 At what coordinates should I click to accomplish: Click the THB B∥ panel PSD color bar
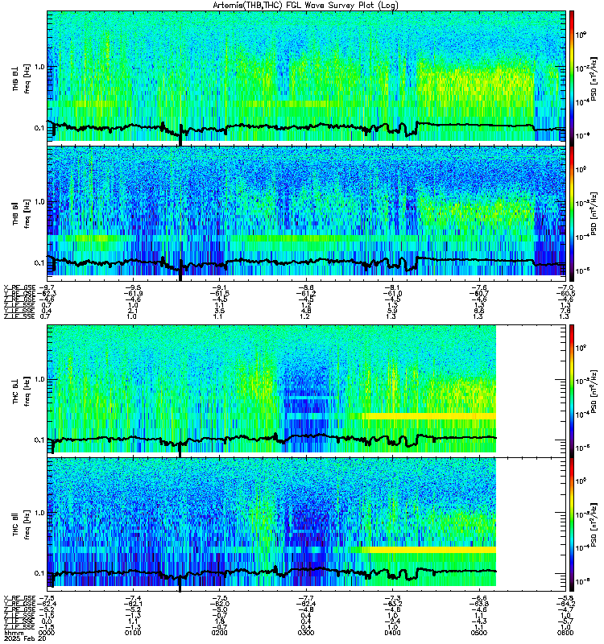click(x=572, y=213)
